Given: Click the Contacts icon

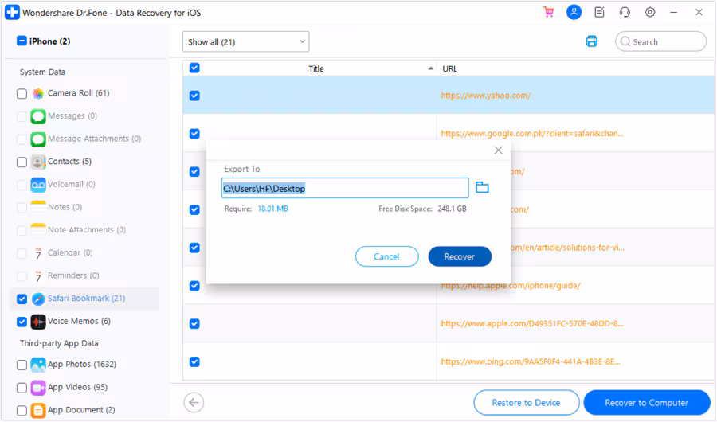Looking at the screenshot, I should coord(38,162).
